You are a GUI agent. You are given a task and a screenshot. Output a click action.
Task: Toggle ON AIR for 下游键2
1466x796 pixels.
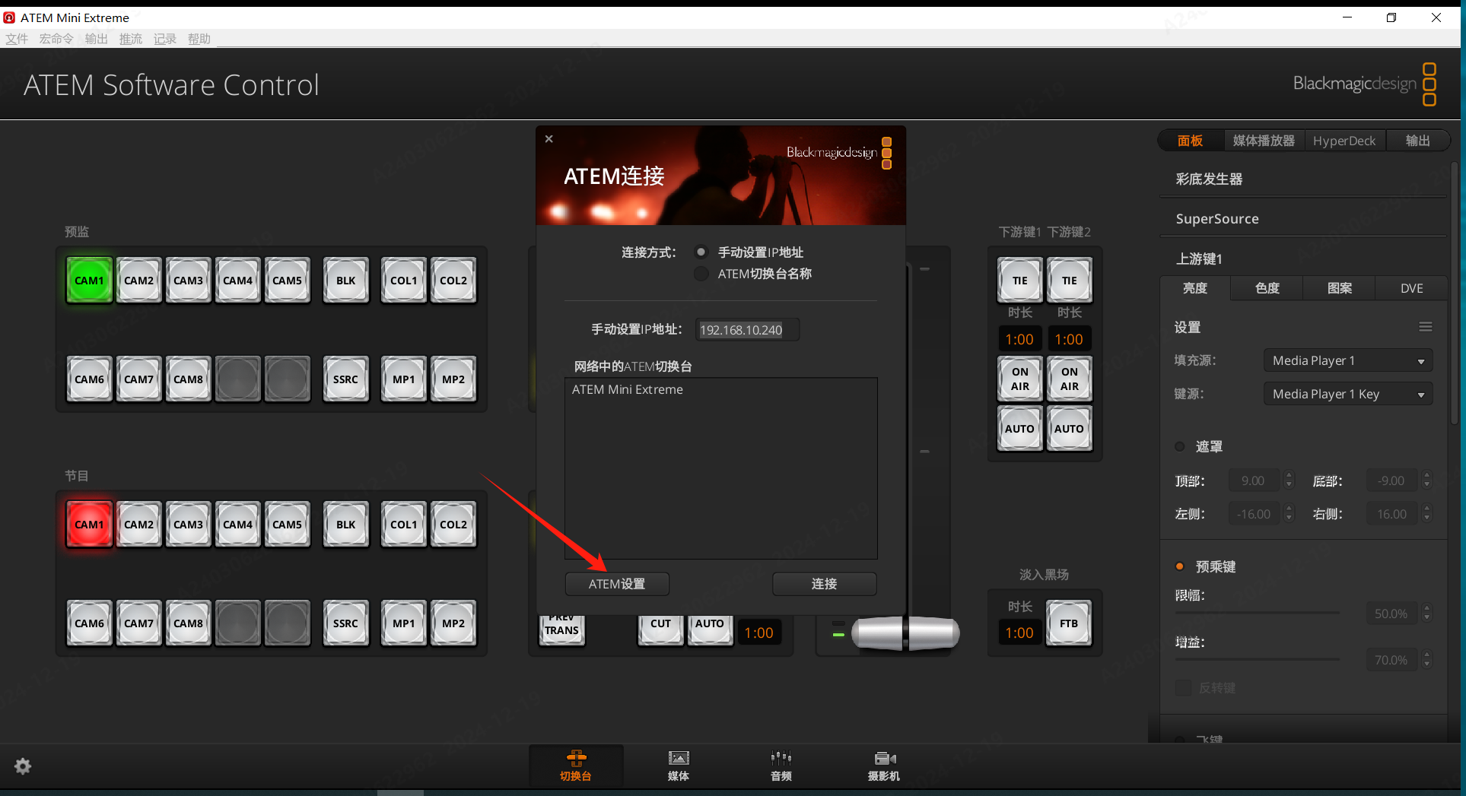(x=1069, y=379)
